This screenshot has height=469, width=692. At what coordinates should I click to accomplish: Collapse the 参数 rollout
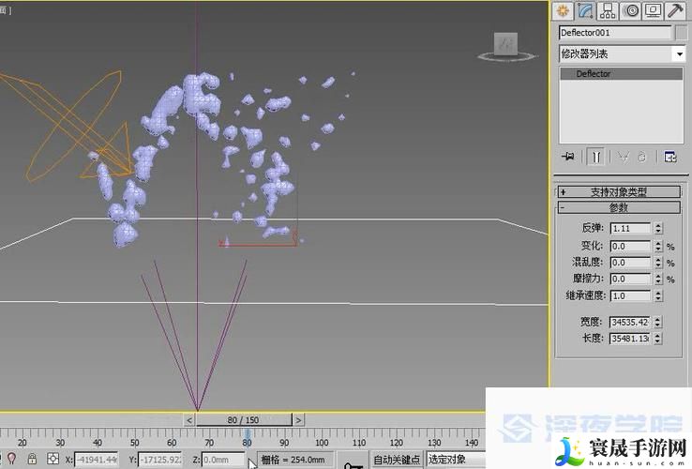coord(620,207)
